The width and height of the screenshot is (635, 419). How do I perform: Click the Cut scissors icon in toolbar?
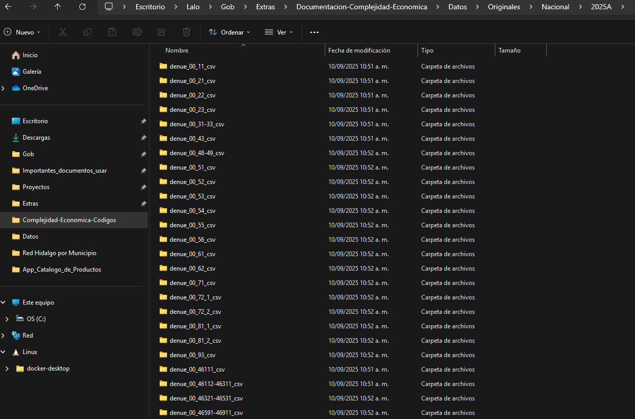click(x=63, y=32)
